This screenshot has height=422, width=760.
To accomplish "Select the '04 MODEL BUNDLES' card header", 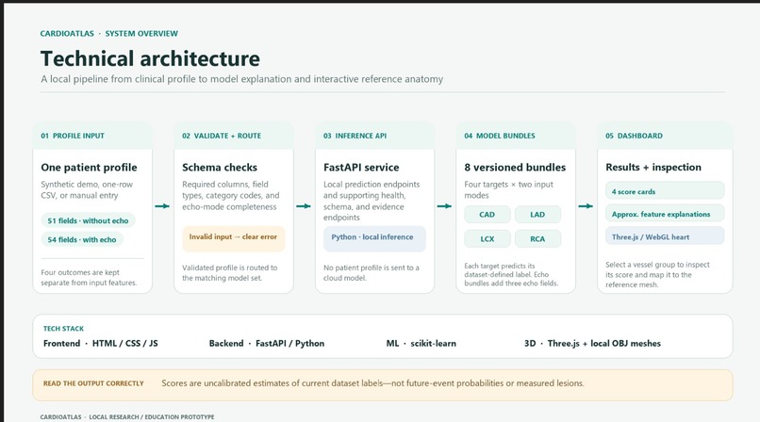I will pyautogui.click(x=516, y=136).
